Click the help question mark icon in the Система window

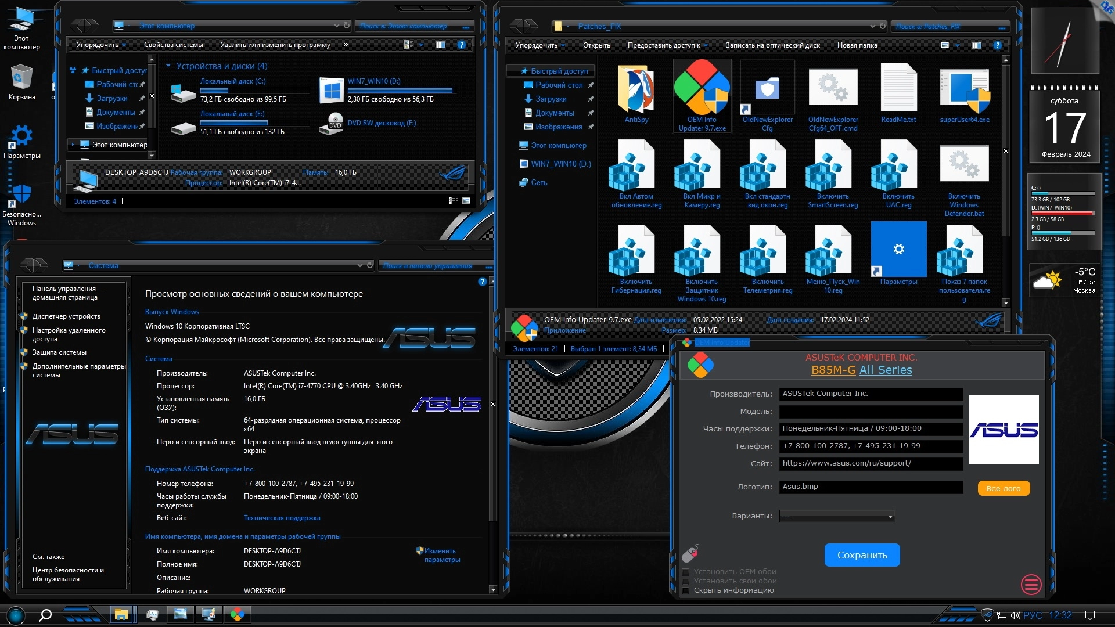click(482, 282)
